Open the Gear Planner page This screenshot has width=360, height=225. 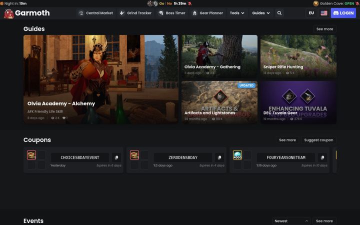point(208,13)
